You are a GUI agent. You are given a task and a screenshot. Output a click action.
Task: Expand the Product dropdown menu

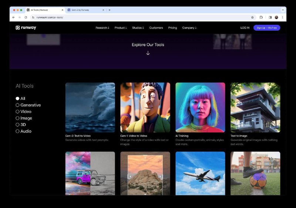[121, 28]
